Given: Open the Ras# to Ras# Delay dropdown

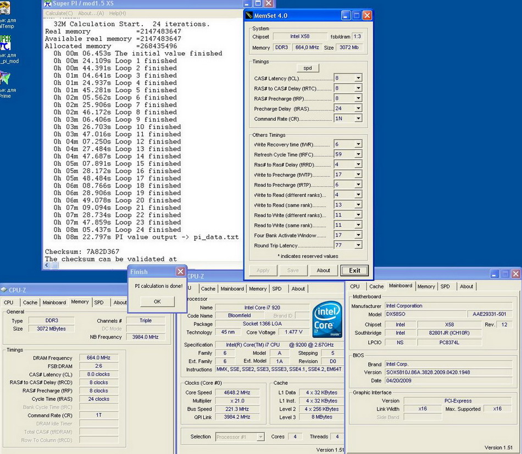Looking at the screenshot, I should [x=358, y=164].
